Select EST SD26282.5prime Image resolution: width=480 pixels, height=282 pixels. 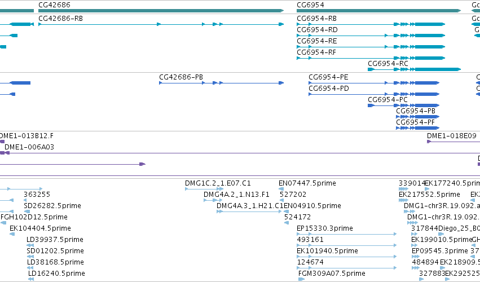52,206
